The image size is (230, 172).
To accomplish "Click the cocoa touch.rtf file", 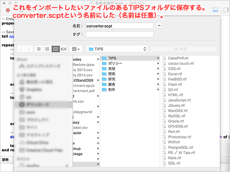I will (181, 63).
